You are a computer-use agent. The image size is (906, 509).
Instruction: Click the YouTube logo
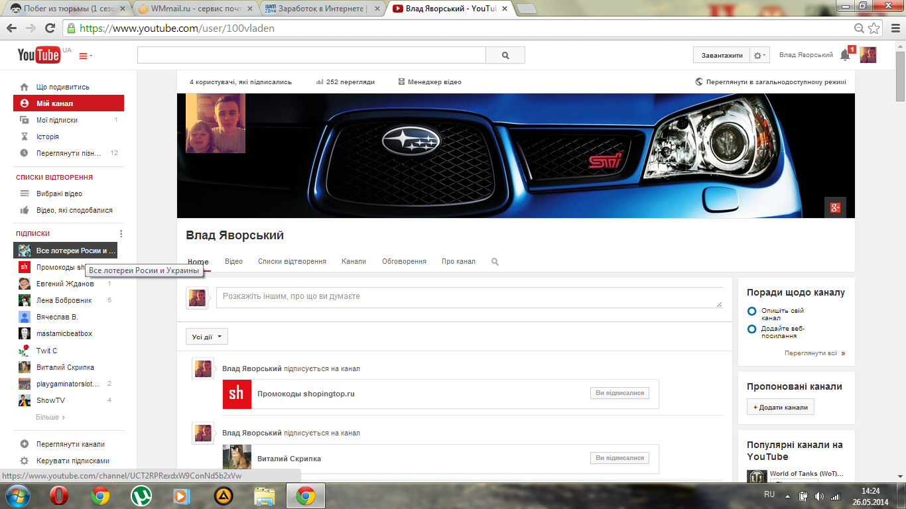click(x=39, y=56)
